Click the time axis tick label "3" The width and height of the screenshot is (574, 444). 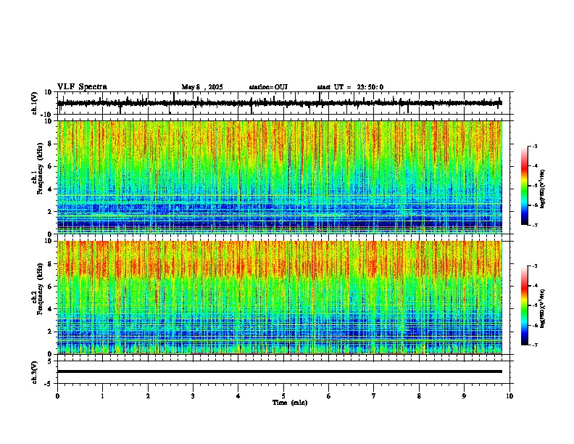pyautogui.click(x=193, y=396)
